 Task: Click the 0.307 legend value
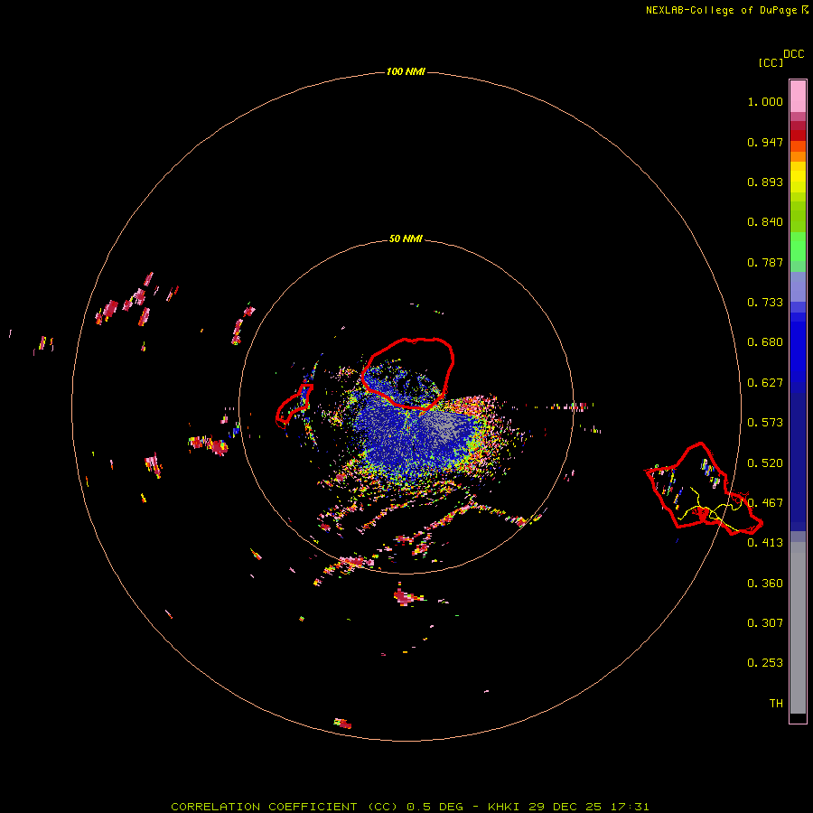coord(765,623)
